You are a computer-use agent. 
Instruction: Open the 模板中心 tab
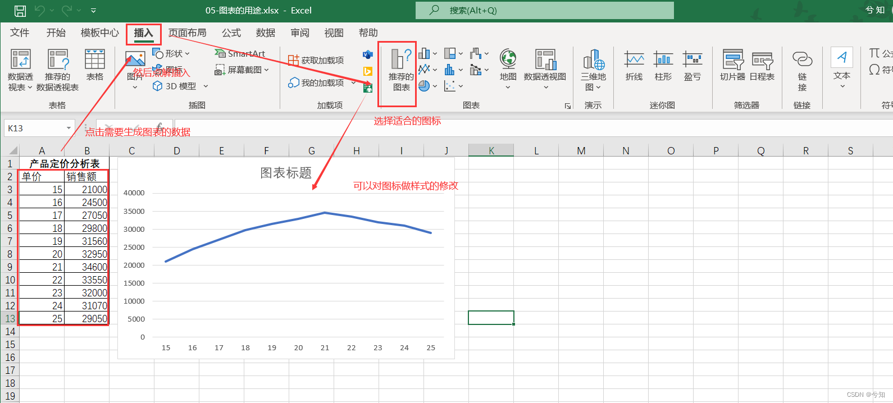click(99, 33)
